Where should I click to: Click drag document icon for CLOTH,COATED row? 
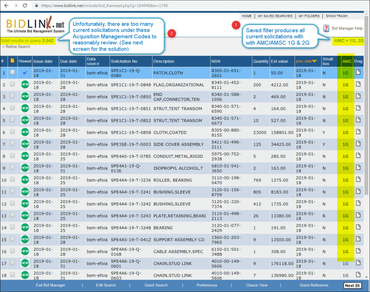pos(358,132)
